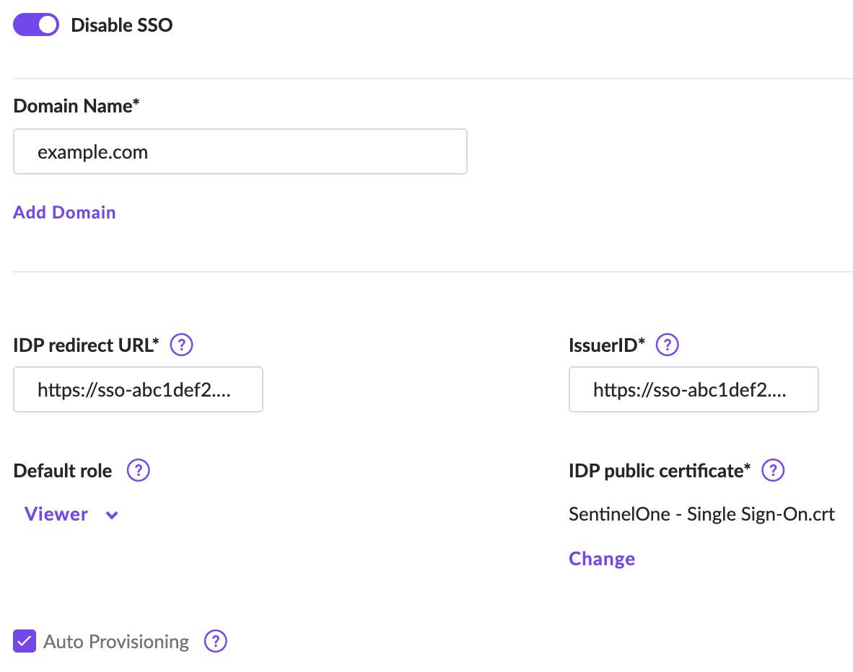Click the Auto Provisioning label text

point(115,641)
